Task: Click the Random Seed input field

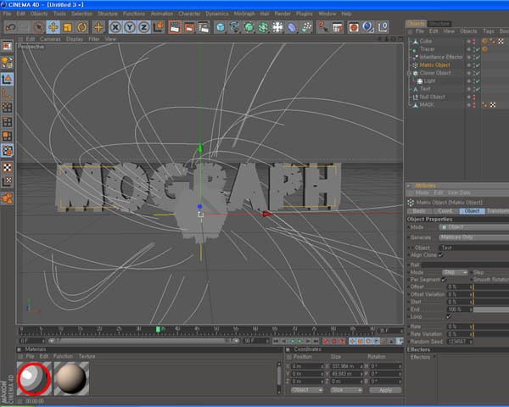Action: coord(459,342)
